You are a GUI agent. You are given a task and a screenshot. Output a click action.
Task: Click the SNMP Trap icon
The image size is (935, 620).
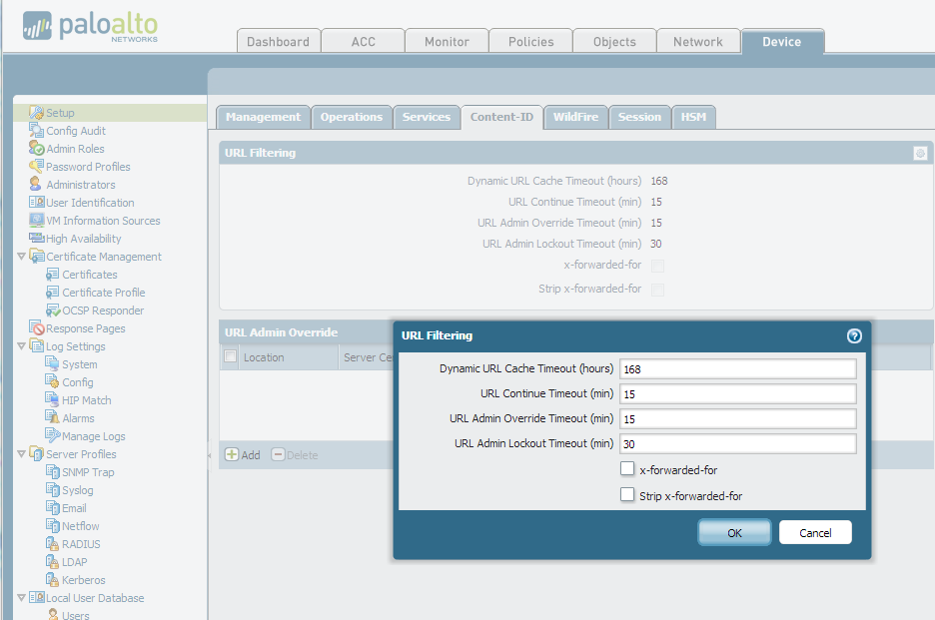click(x=53, y=471)
